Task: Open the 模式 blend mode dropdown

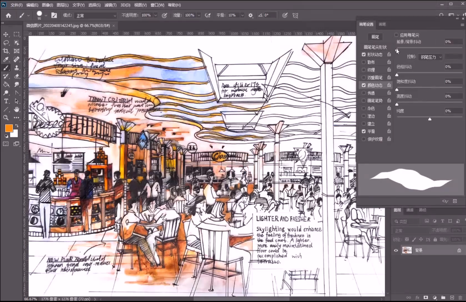Action: click(x=95, y=16)
